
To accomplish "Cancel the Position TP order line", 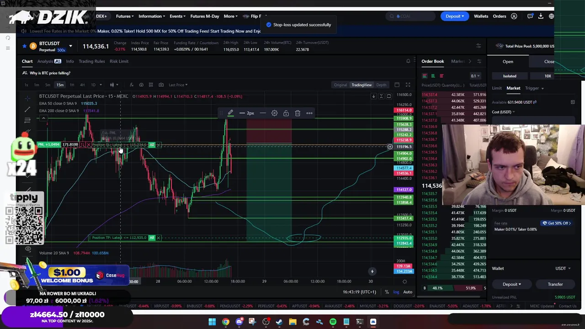I will pos(158,238).
